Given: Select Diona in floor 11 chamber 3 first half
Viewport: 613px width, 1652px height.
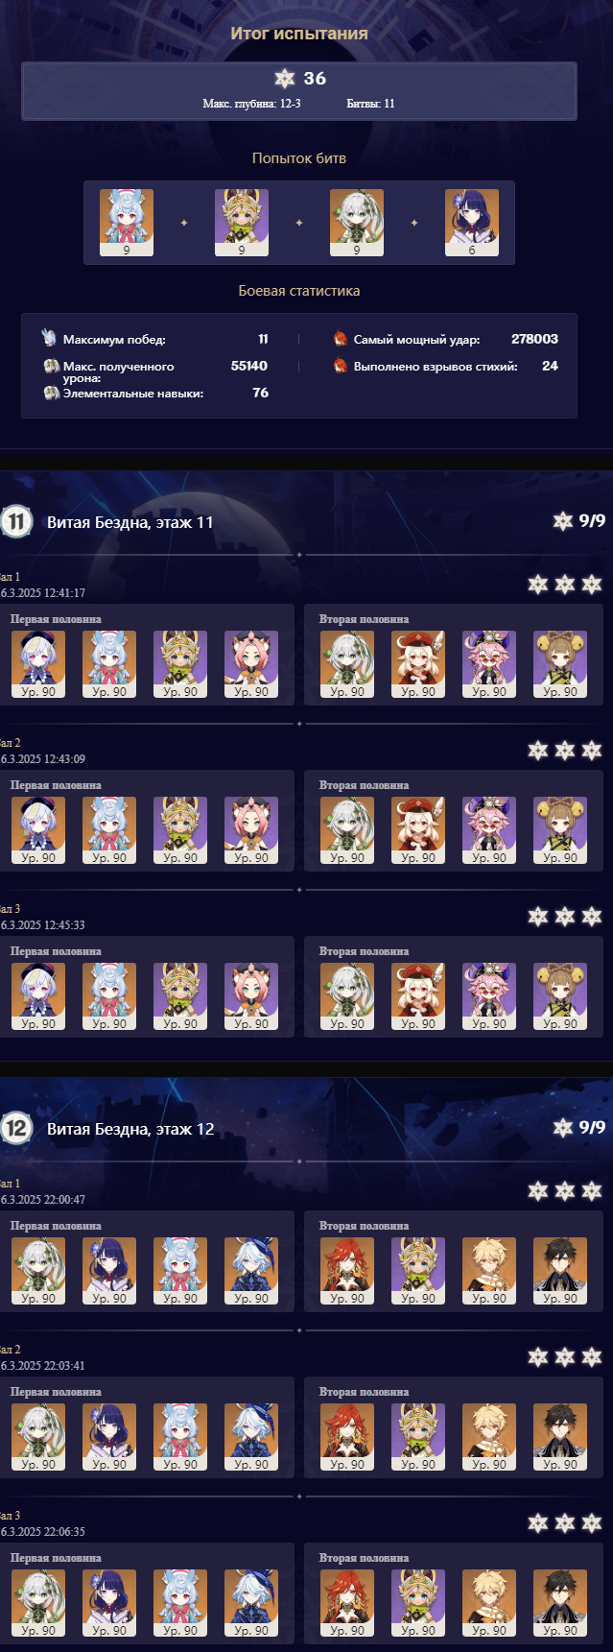Looking at the screenshot, I should [251, 996].
